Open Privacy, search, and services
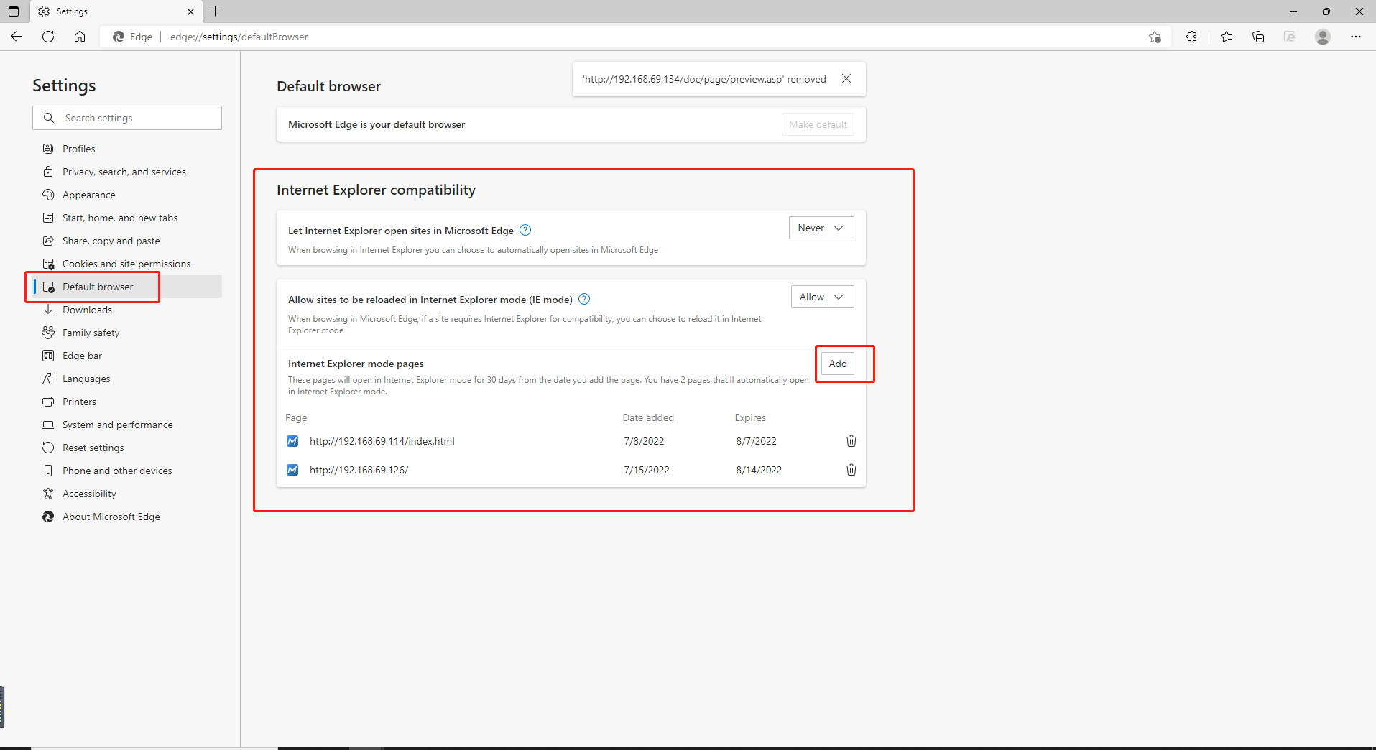This screenshot has width=1376, height=750. click(x=128, y=172)
